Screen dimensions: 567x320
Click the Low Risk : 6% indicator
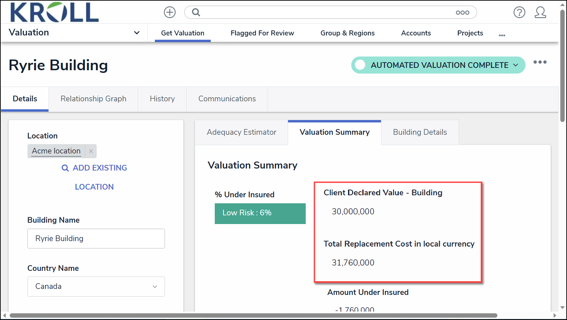tap(260, 214)
